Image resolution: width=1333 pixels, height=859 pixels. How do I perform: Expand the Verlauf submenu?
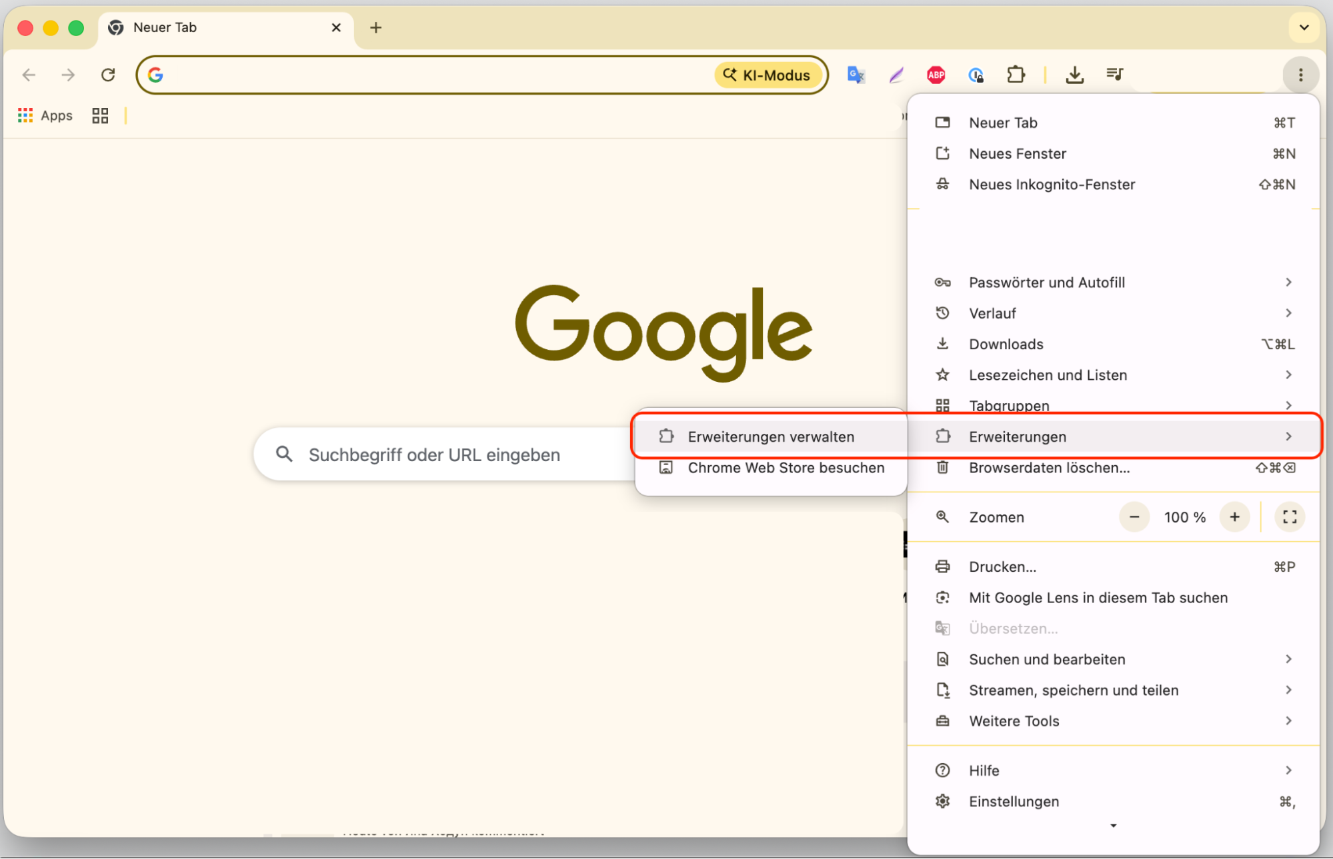coord(1114,313)
